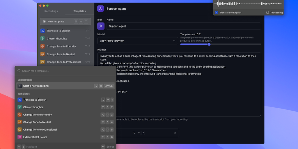This screenshot has height=149, width=298.
Task: Open the Model dropdown showing gpt-4-1106-preview
Action: pos(137,41)
